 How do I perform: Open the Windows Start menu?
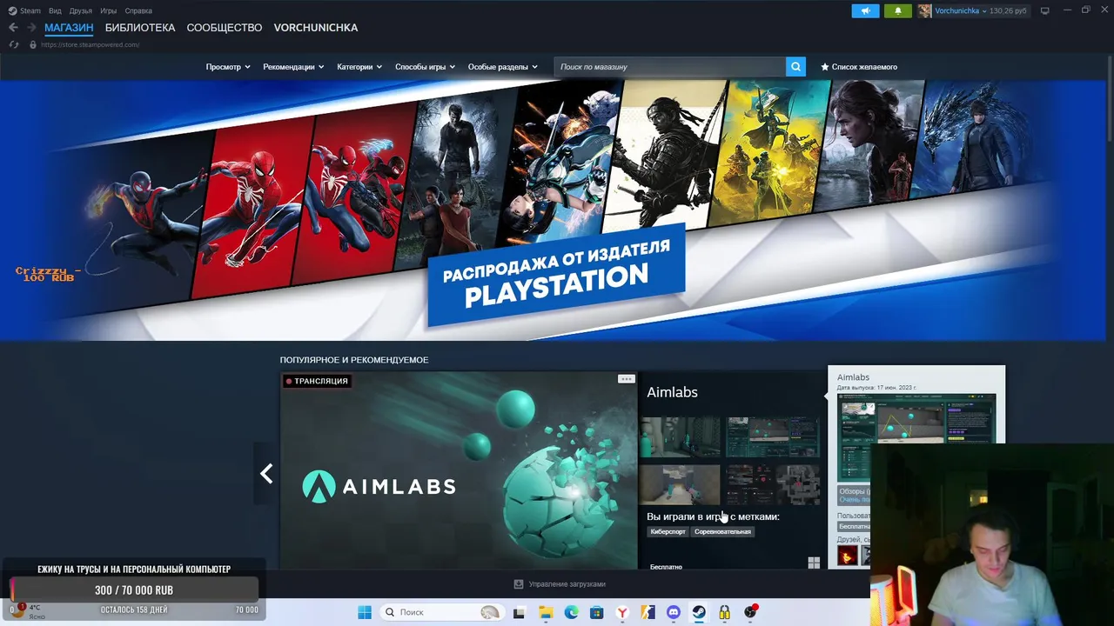pyautogui.click(x=365, y=612)
